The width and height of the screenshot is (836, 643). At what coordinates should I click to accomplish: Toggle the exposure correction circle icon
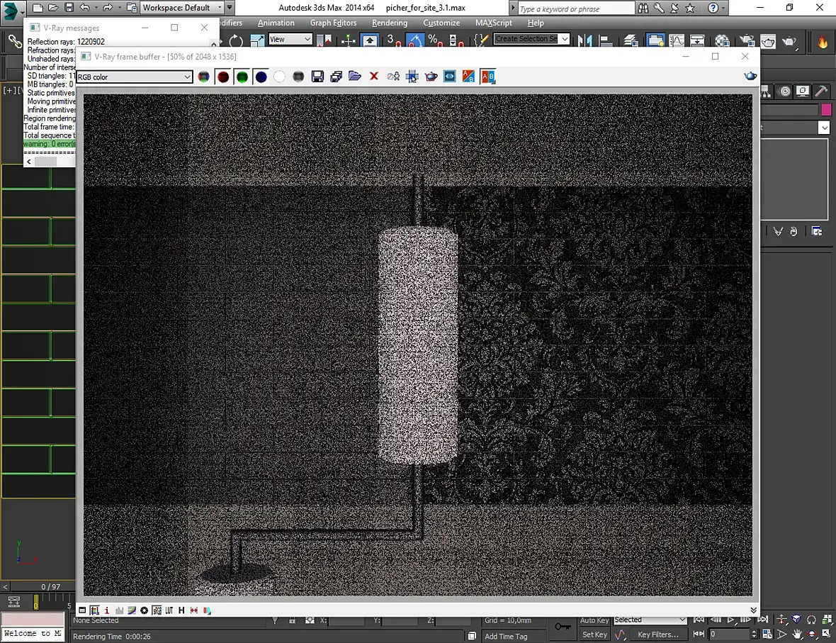[x=144, y=610]
